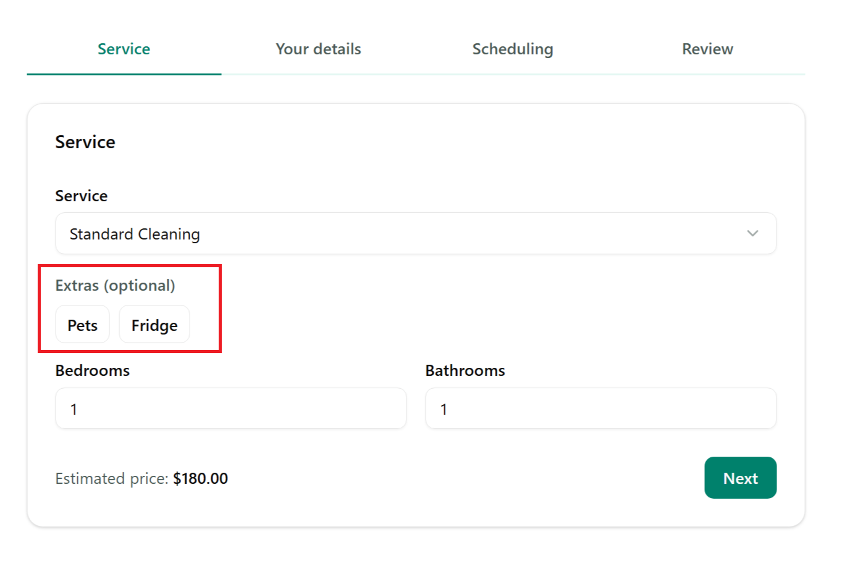Click the $180.00 price amount

(x=200, y=478)
